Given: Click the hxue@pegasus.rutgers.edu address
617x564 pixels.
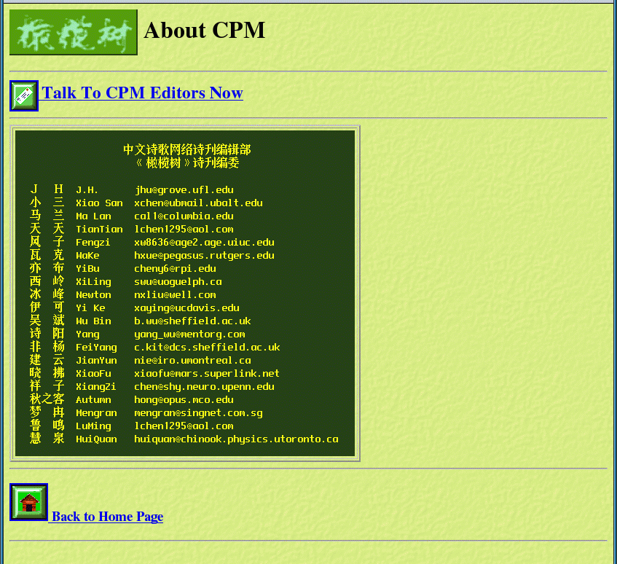Looking at the screenshot, I should [x=204, y=256].
